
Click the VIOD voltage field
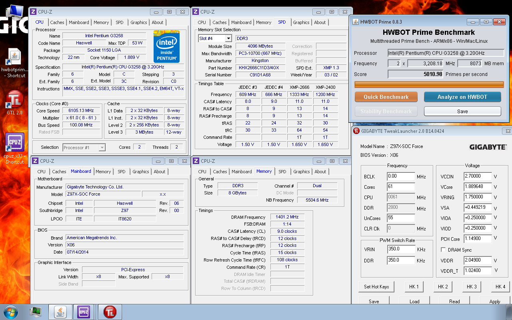(x=478, y=228)
